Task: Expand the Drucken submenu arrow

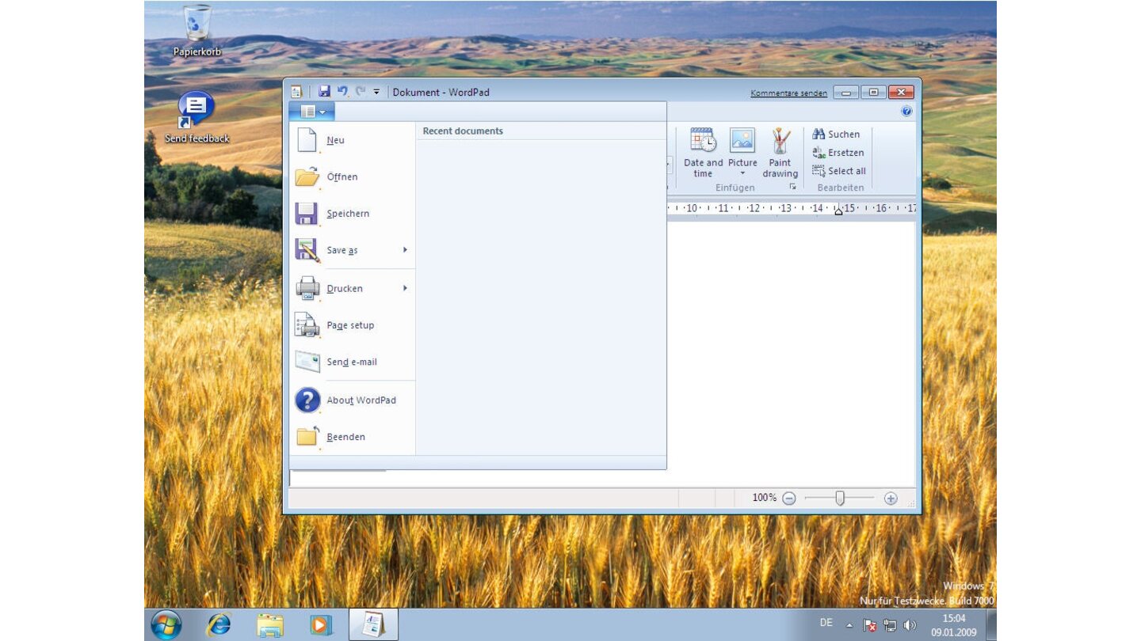Action: pos(405,288)
